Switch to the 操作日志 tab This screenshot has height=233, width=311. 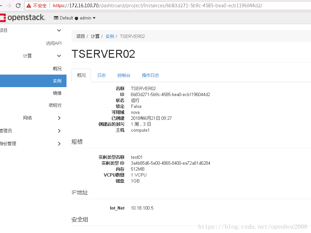pos(150,75)
